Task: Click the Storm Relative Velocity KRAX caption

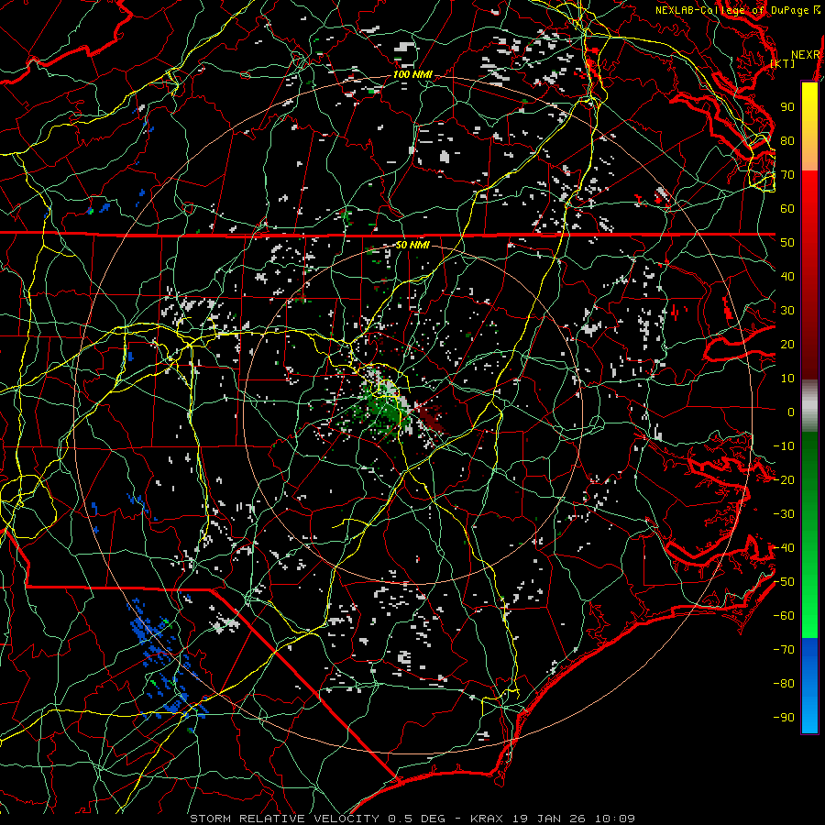Action: (x=412, y=819)
